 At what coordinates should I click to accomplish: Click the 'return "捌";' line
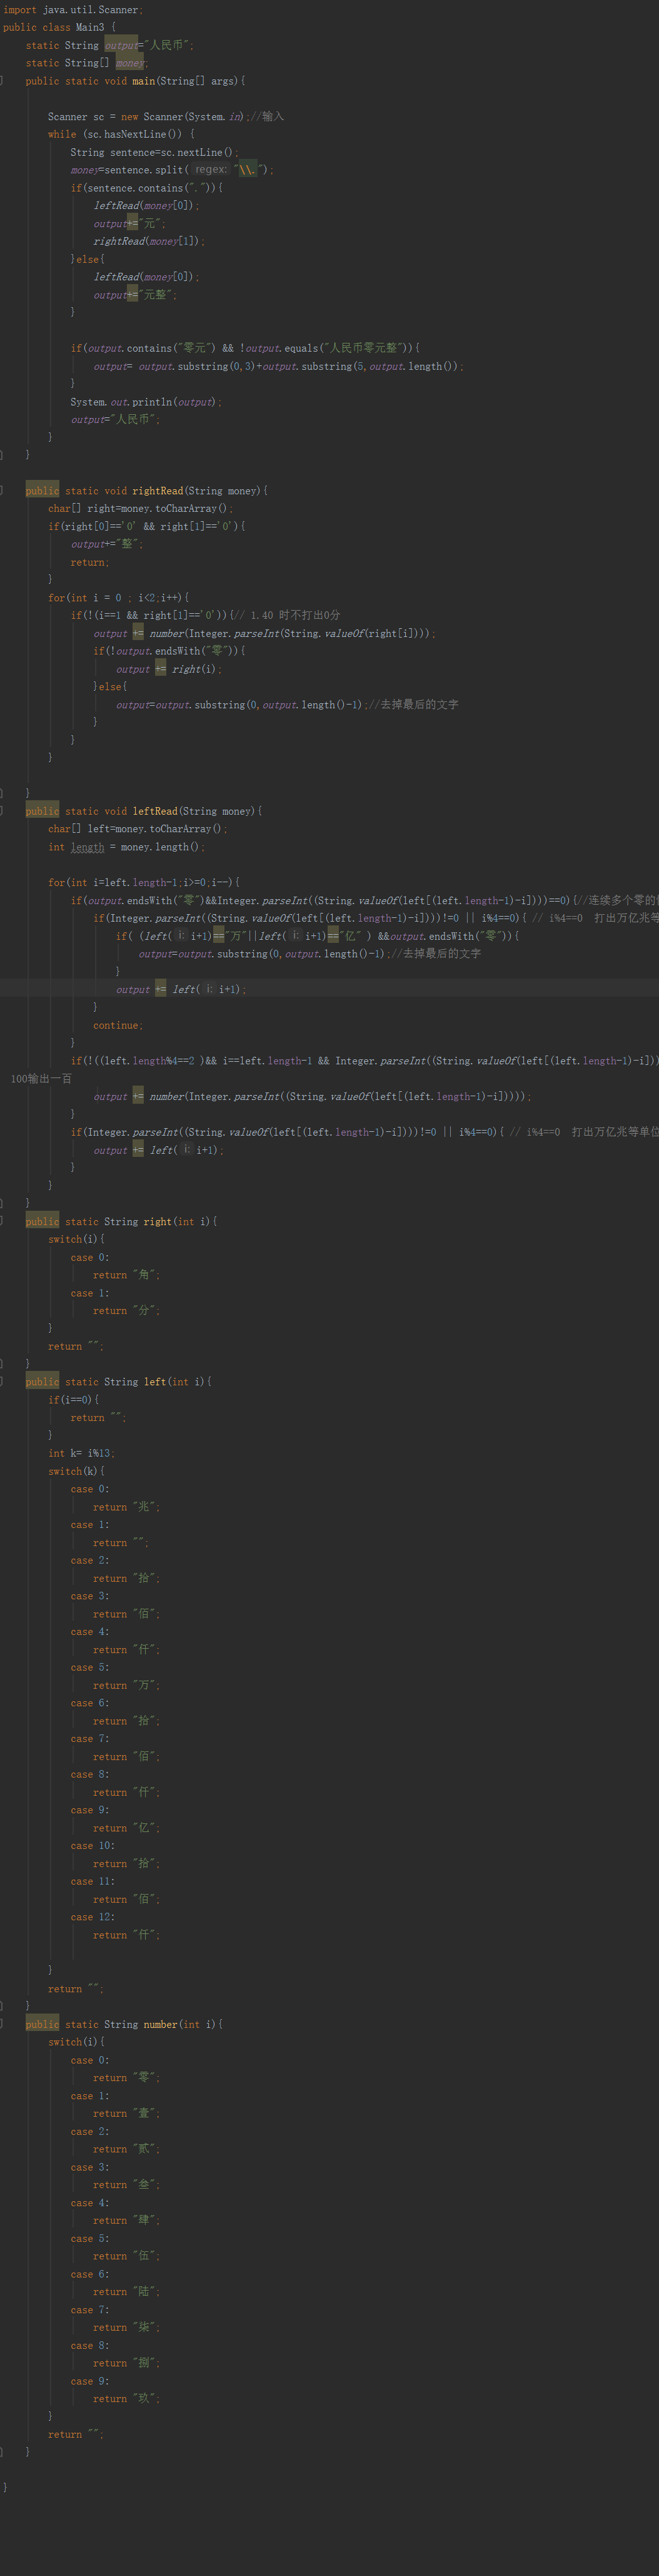coord(126,2363)
